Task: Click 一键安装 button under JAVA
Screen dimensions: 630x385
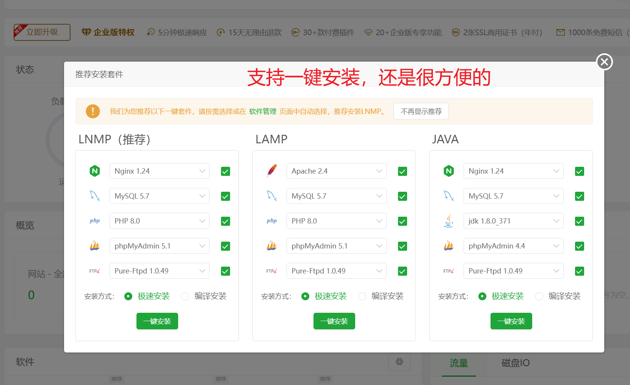Action: tap(511, 321)
